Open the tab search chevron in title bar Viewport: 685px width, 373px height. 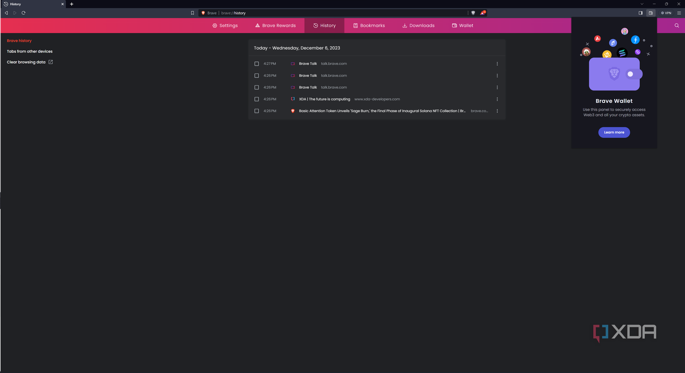point(642,4)
